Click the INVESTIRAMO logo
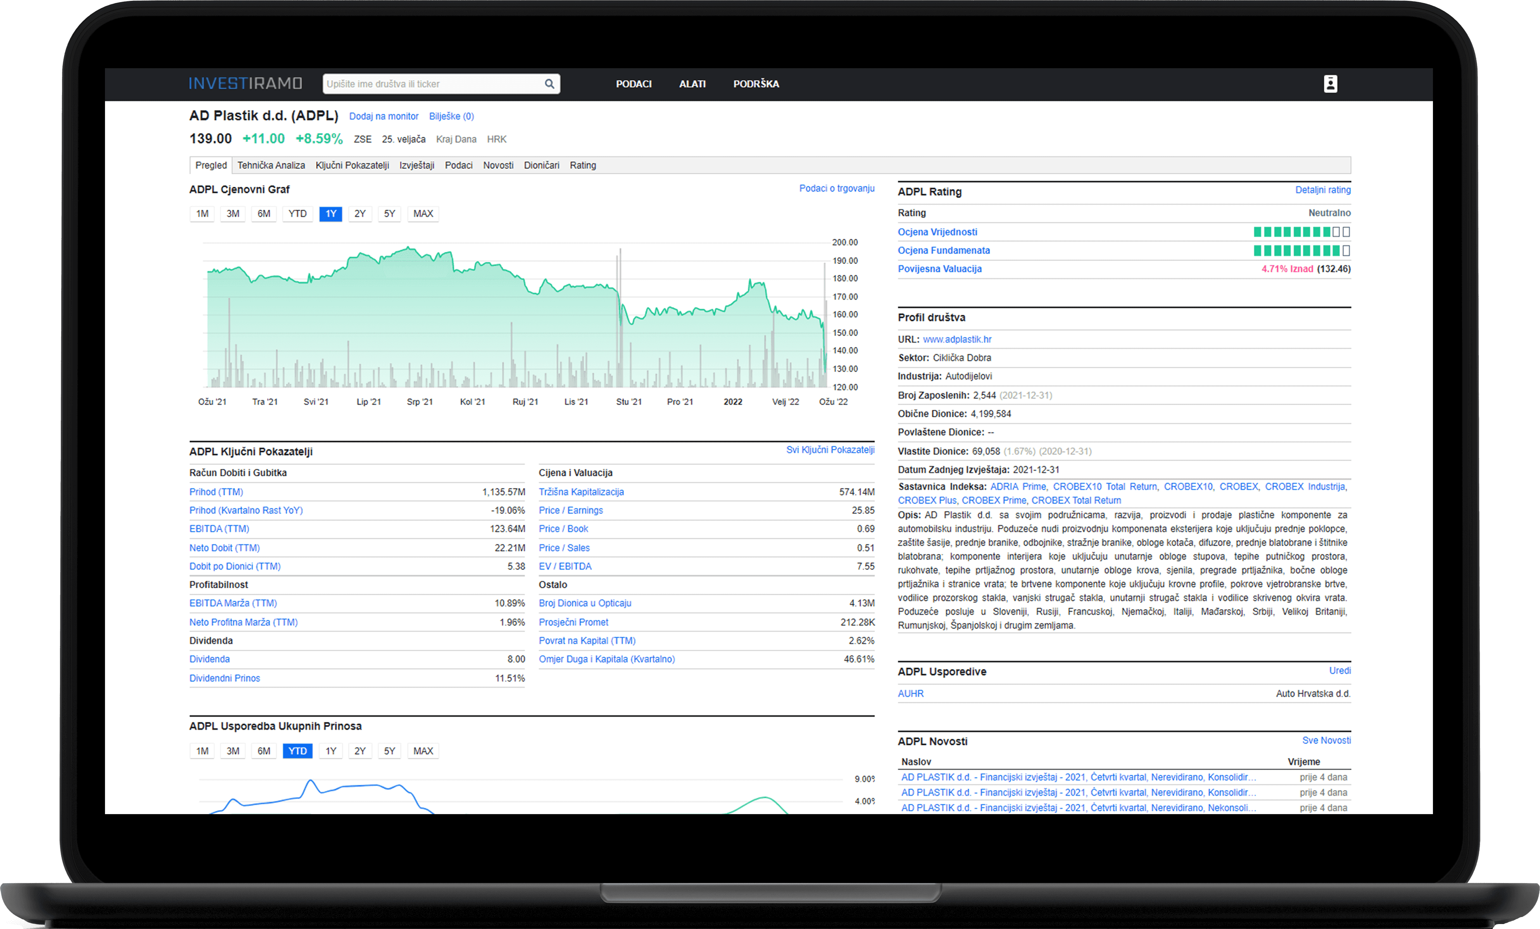 (x=245, y=84)
